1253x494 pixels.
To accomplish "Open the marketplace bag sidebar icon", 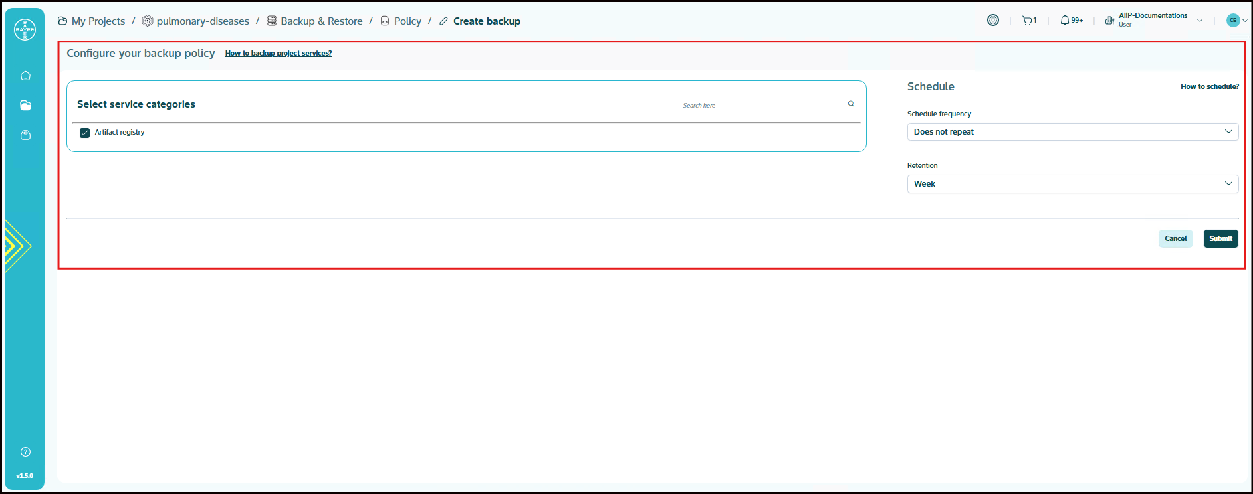I will tap(25, 135).
